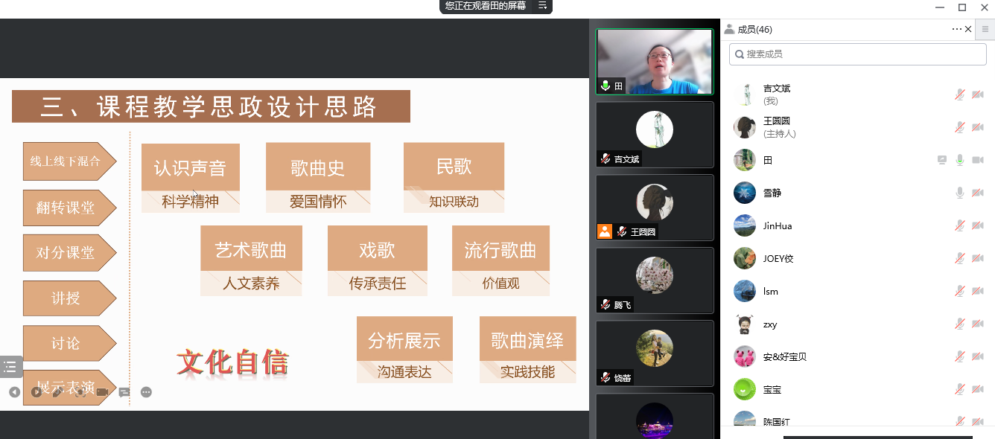
Task: Go to previous slide using back arrow
Action: pyautogui.click(x=14, y=392)
